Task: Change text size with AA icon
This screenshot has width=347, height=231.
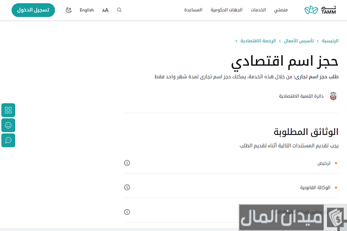Action: pyautogui.click(x=105, y=10)
